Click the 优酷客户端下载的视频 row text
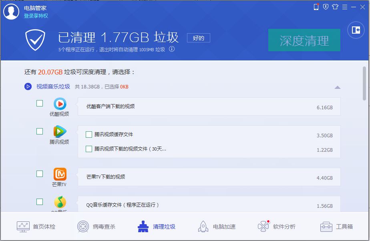This screenshot has height=241, width=370. click(111, 106)
